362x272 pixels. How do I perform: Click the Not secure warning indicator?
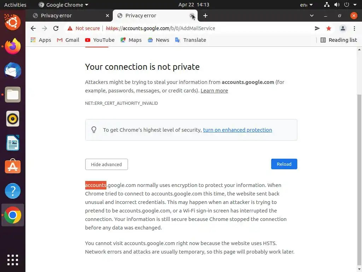[84, 28]
